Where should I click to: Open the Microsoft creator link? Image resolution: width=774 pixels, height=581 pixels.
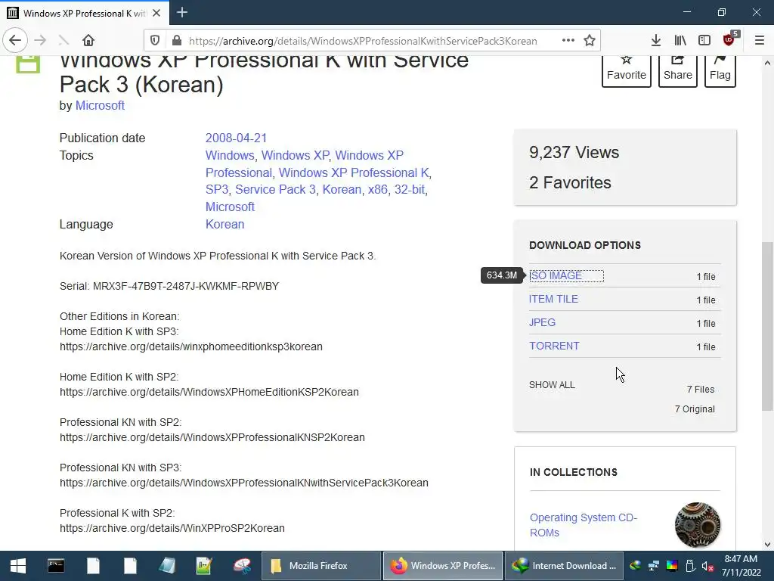[x=100, y=105]
